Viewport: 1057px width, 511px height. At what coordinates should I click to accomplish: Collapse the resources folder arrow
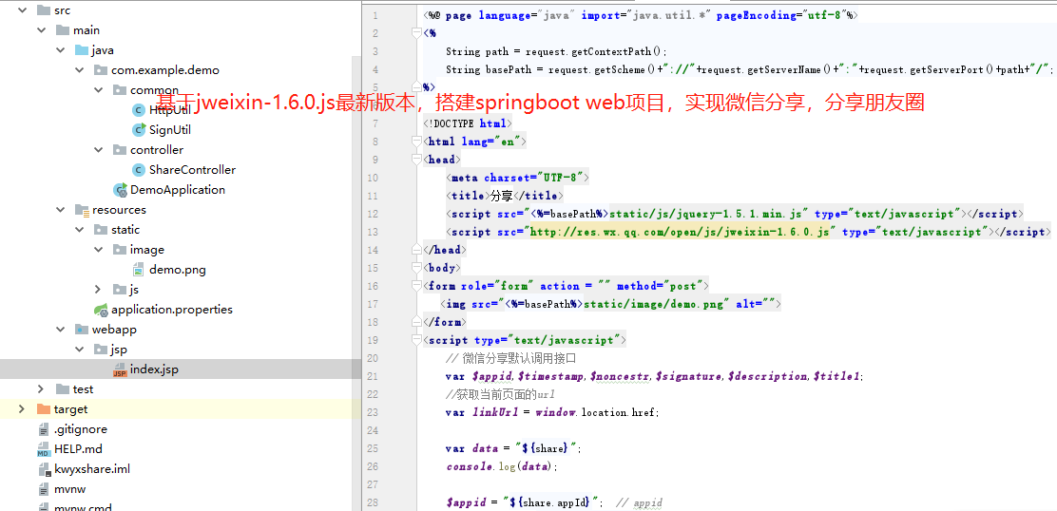[61, 209]
